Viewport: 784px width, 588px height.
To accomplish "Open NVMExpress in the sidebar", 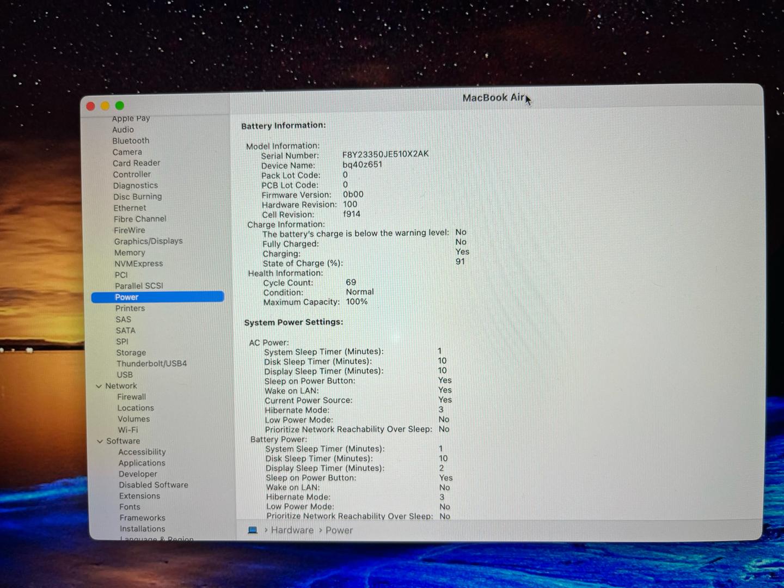I will [x=139, y=264].
